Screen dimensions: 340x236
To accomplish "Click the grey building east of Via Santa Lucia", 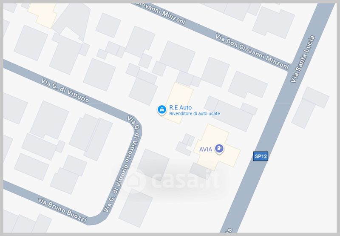I will (311, 108).
